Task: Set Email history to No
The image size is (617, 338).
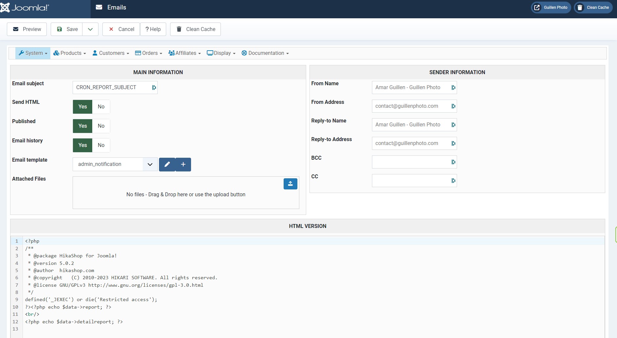Action: (x=101, y=145)
